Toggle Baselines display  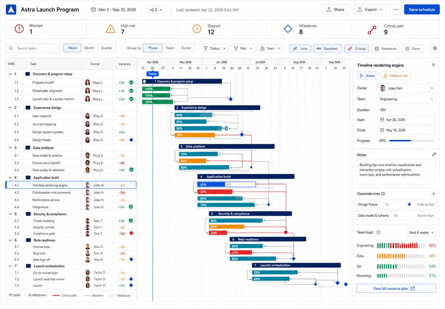click(x=327, y=48)
